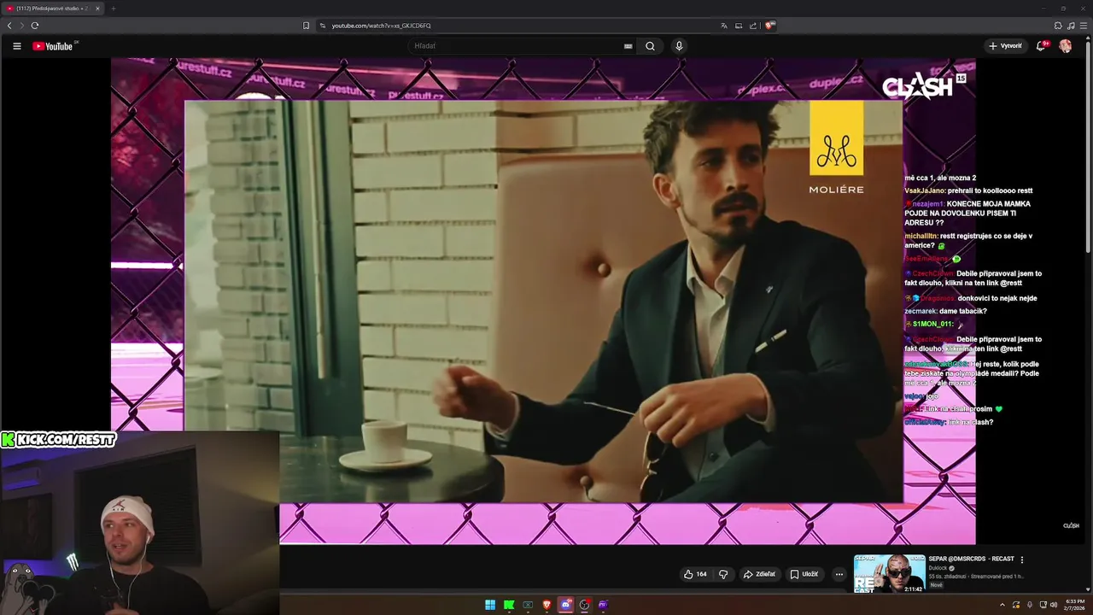The image size is (1093, 615).
Task: Click the video player area
Action: tap(543, 301)
